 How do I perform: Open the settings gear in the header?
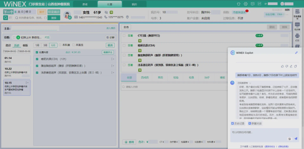[246, 4]
